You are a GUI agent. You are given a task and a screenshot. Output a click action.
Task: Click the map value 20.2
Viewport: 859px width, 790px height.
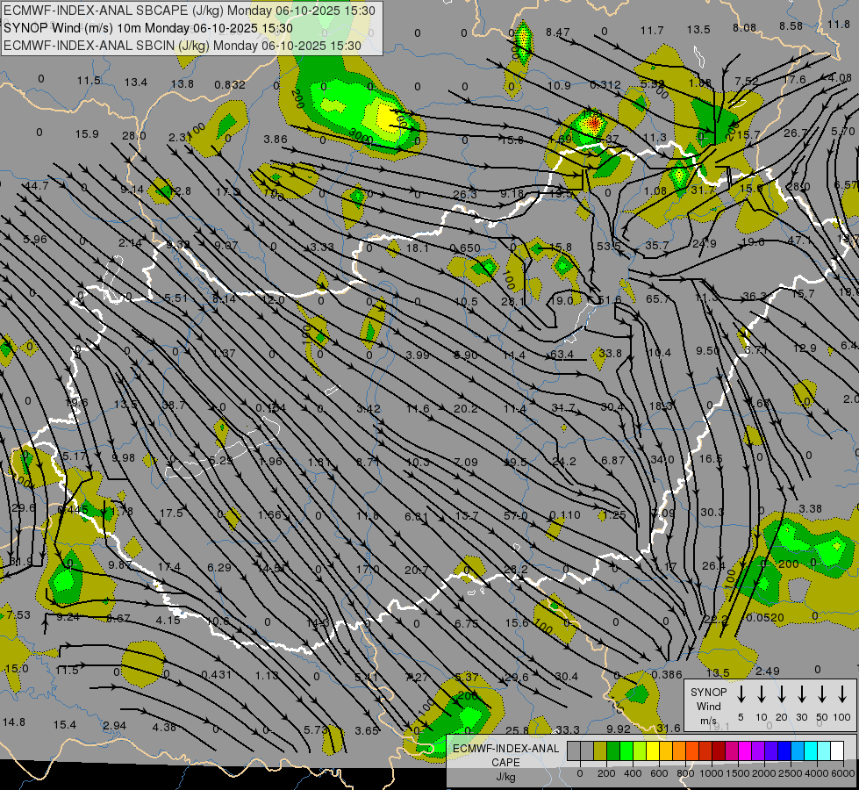tap(465, 408)
